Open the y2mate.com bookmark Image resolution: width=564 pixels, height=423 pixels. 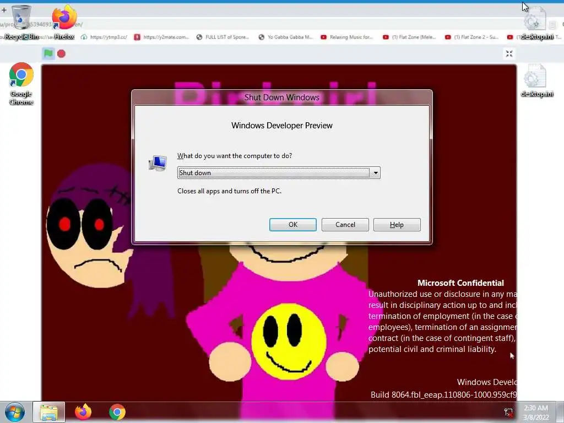(x=161, y=37)
